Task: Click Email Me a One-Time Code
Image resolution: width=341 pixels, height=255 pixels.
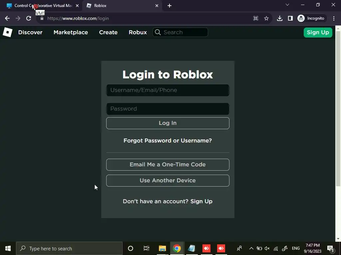Action: point(168,165)
